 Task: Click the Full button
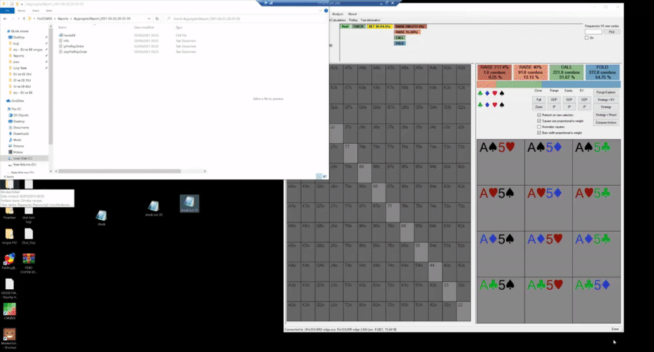[x=538, y=99]
